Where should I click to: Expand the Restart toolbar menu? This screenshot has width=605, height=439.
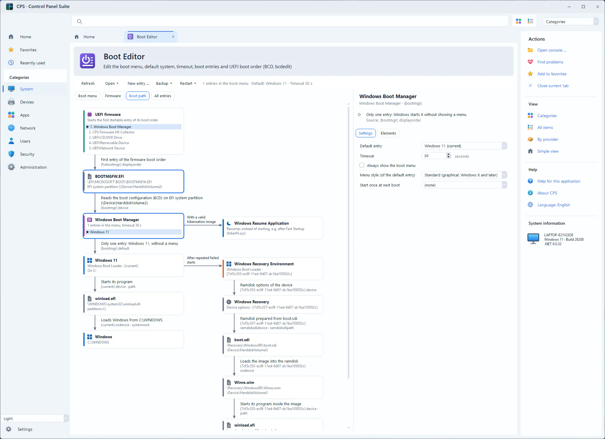[x=188, y=84]
